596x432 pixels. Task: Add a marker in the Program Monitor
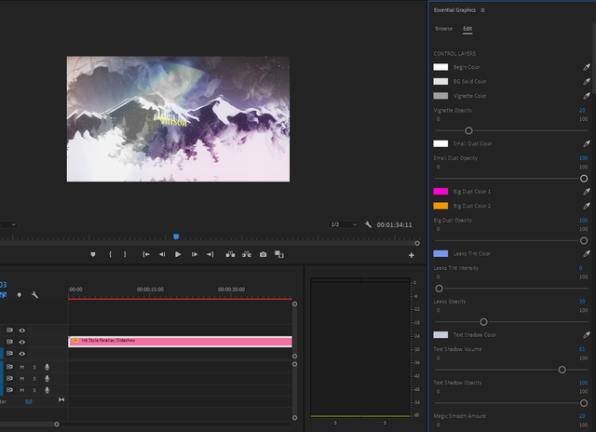(93, 254)
